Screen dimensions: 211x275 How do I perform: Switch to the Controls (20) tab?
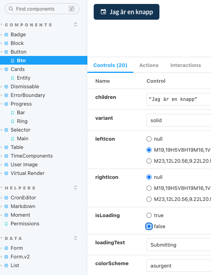(110, 65)
